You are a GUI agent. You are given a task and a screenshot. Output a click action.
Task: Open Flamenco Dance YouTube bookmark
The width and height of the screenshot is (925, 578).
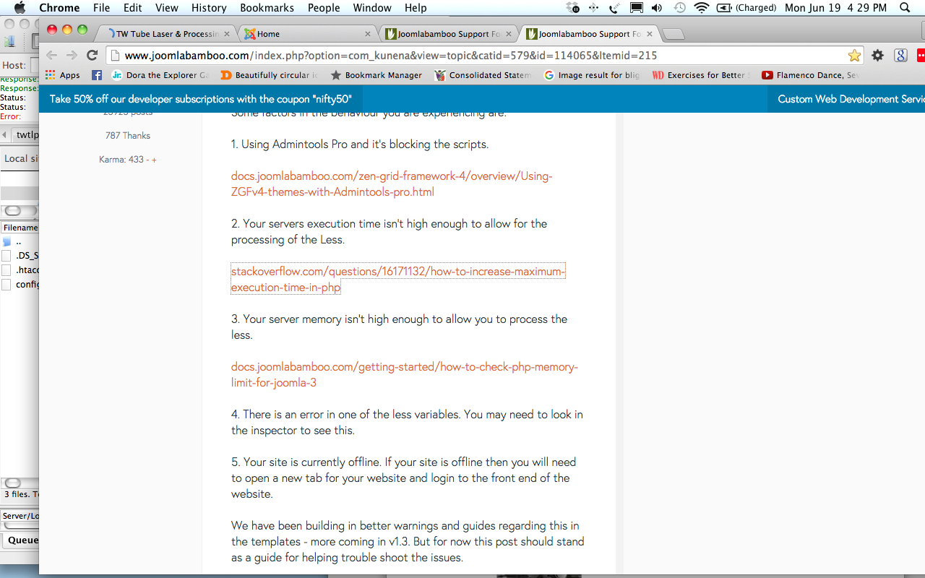click(x=810, y=75)
